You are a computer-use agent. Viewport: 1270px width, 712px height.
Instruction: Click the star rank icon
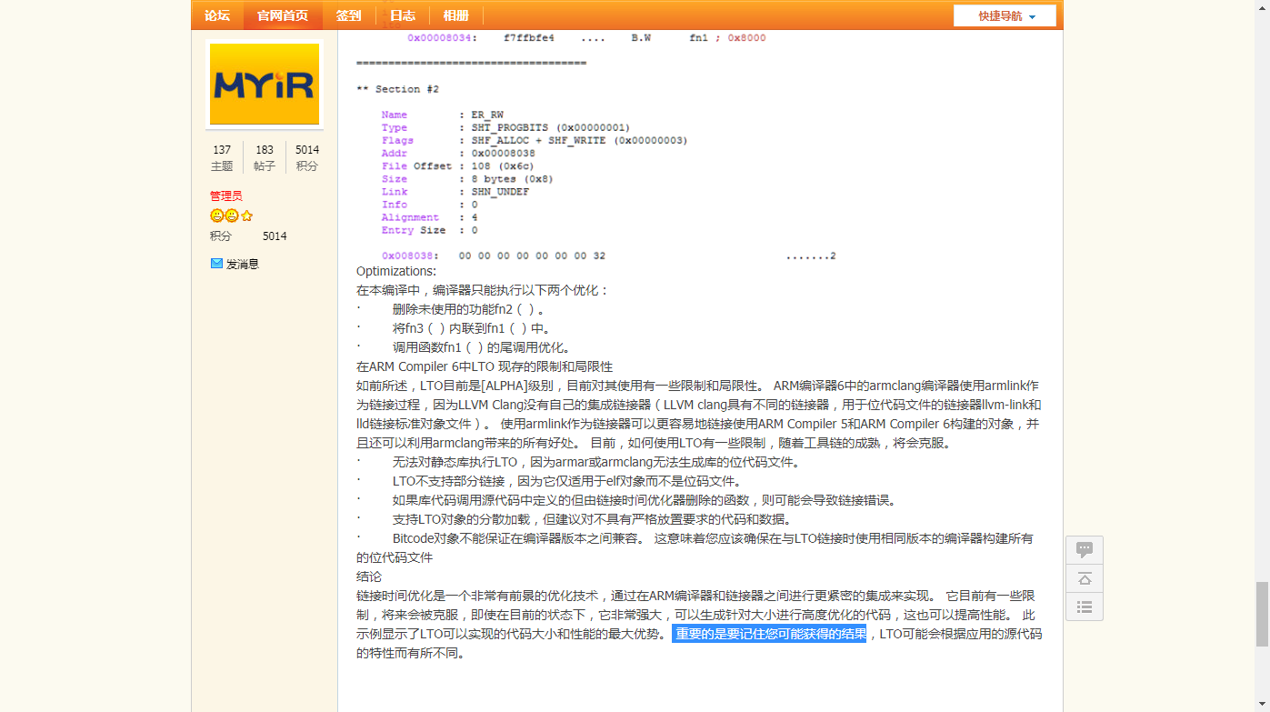point(246,216)
